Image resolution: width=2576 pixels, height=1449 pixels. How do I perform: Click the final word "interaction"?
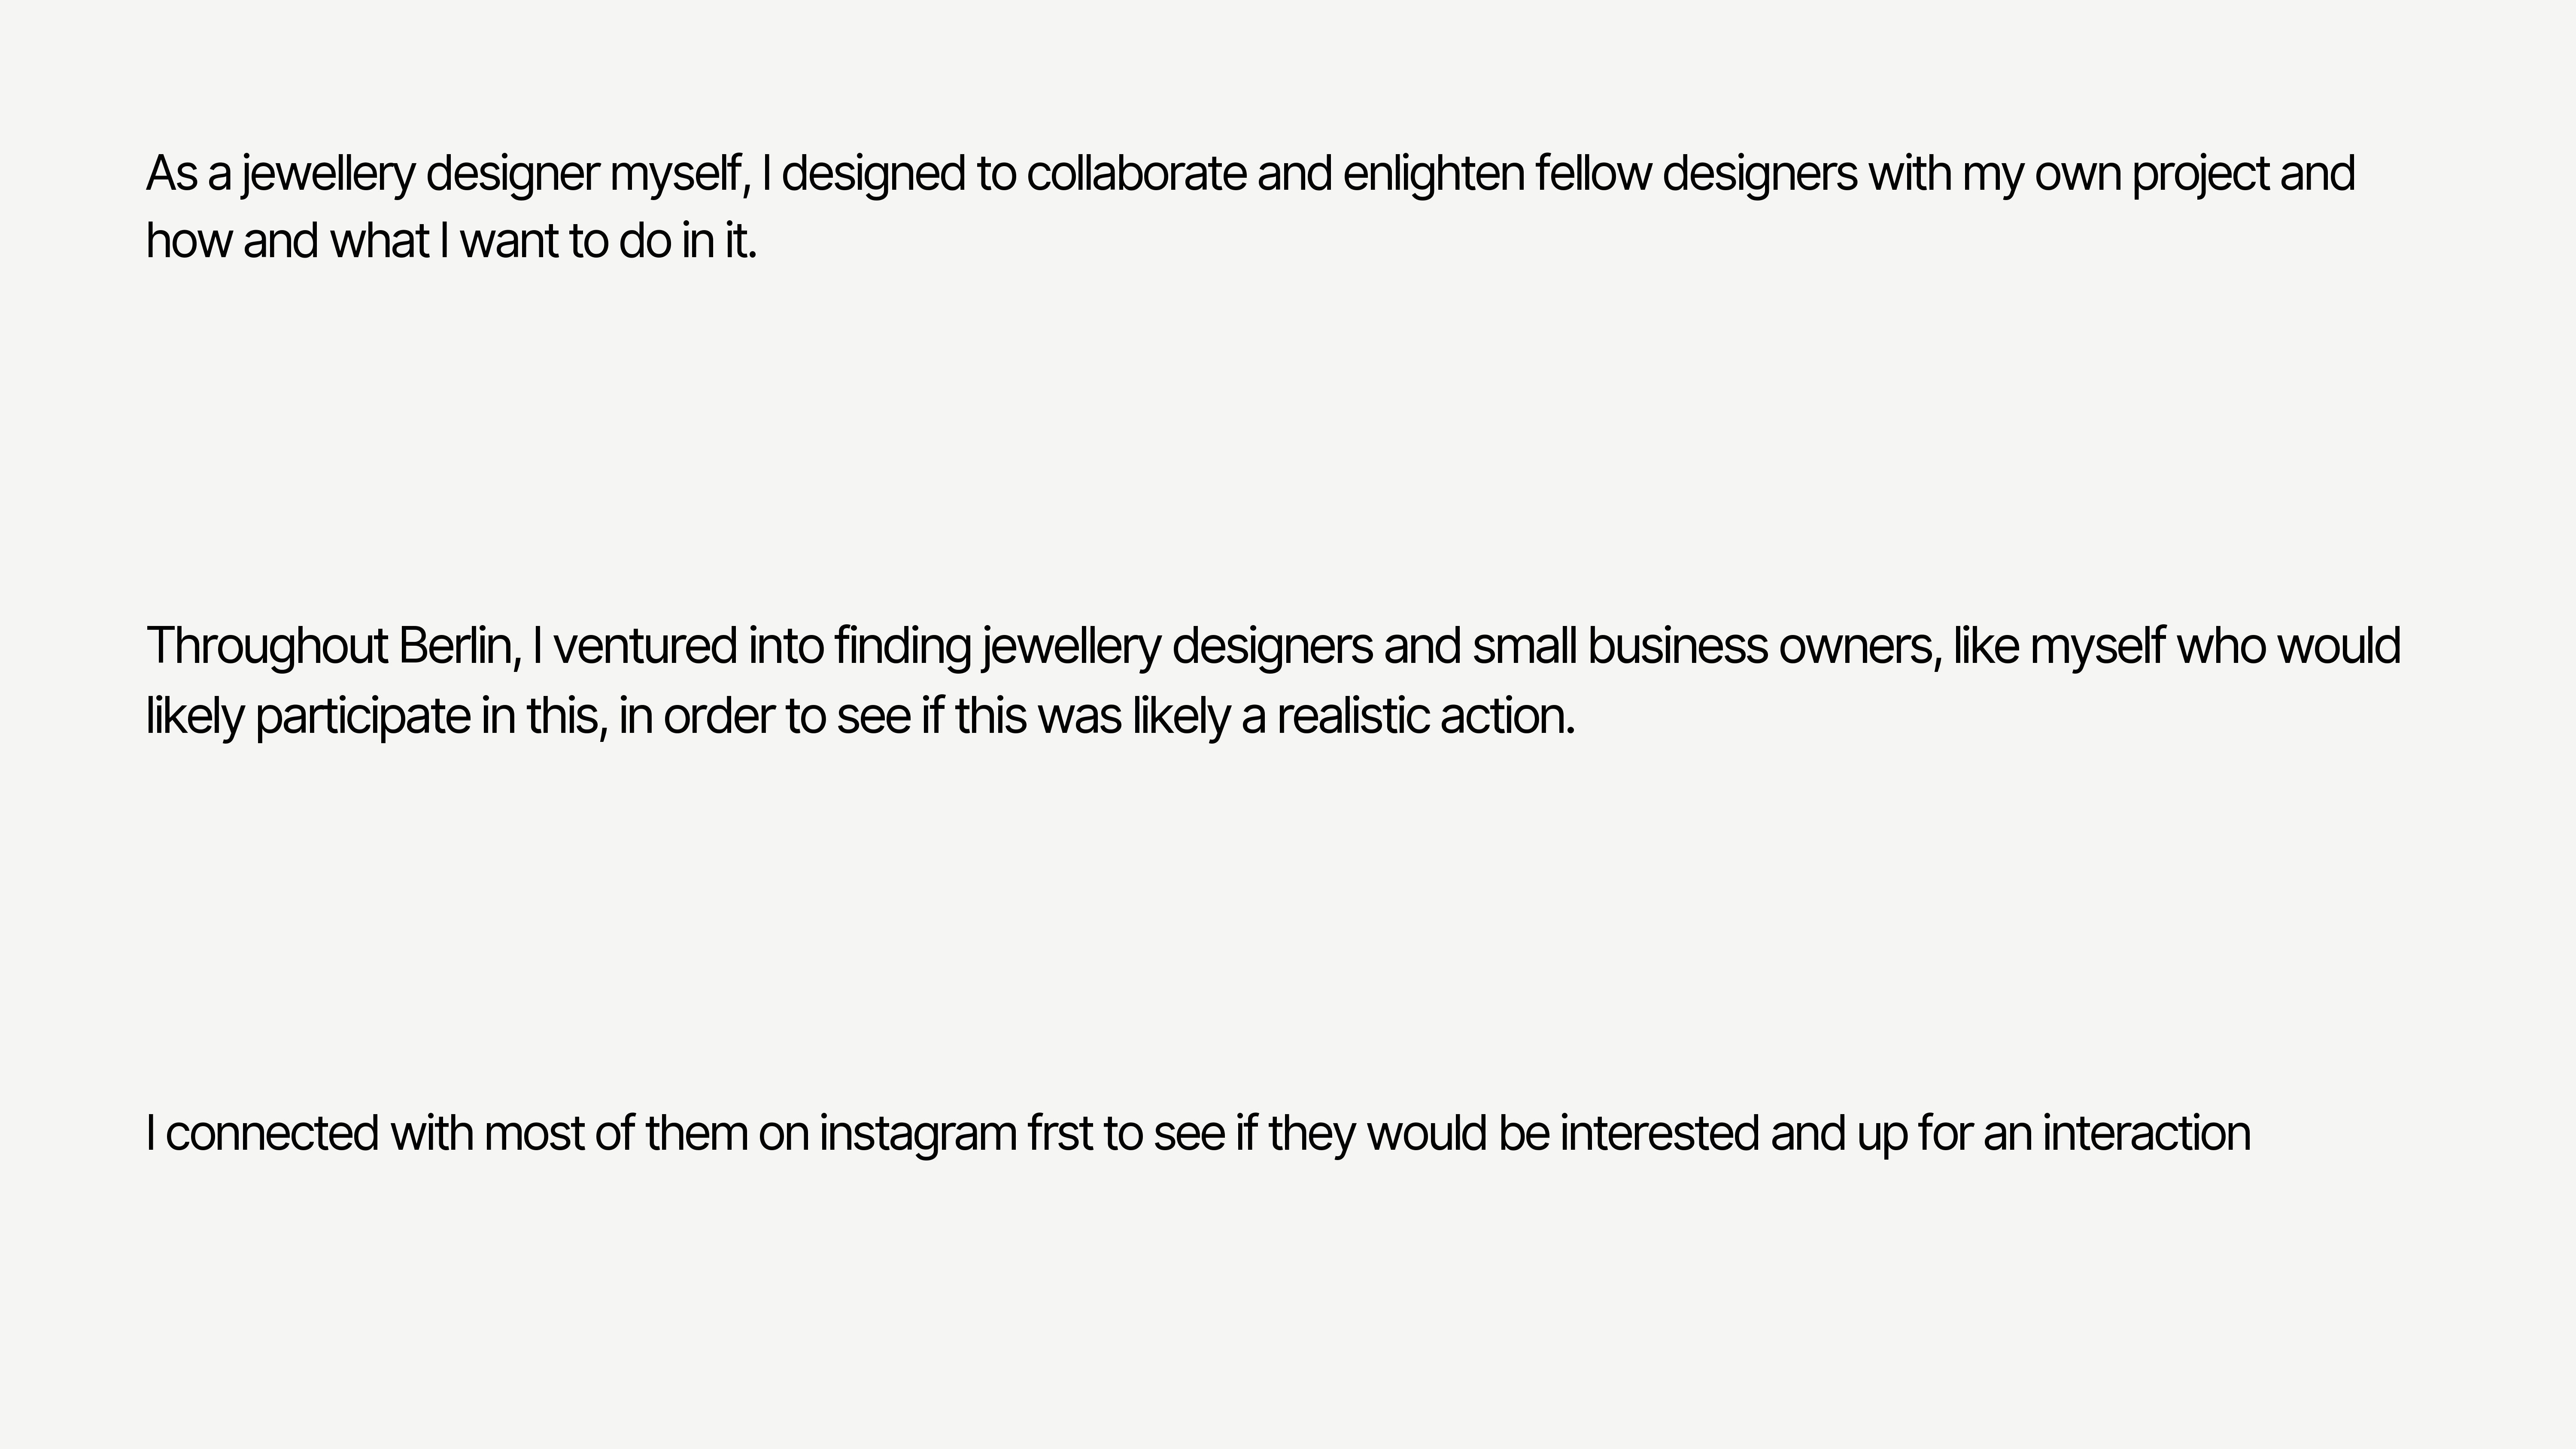tap(2146, 1134)
